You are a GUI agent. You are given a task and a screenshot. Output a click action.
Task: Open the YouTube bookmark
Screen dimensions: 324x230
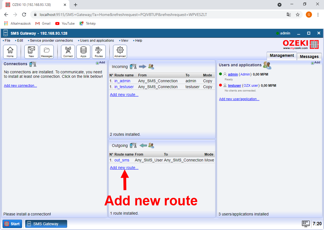click(x=65, y=23)
